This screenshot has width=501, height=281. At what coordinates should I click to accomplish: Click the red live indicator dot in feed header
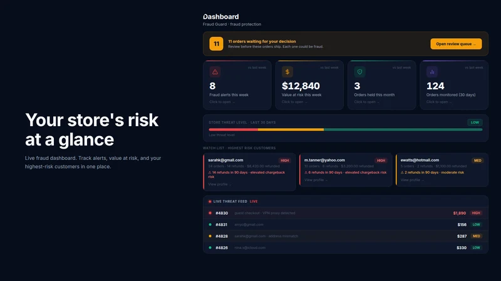coord(210,201)
